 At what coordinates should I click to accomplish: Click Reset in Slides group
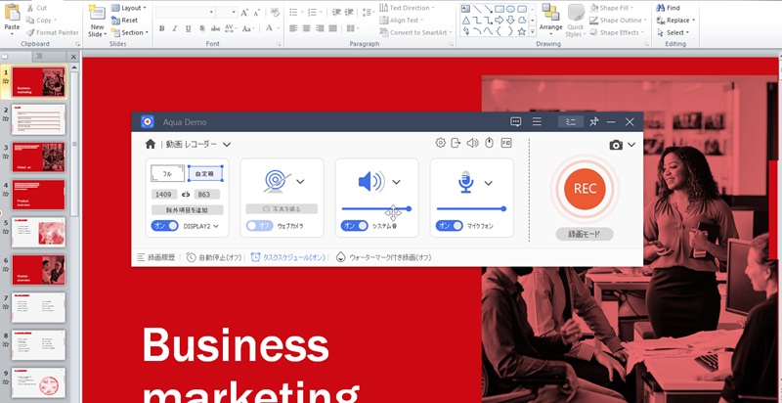click(x=125, y=20)
